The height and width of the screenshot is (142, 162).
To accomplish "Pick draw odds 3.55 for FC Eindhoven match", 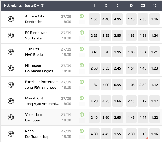I will [x=106, y=35].
